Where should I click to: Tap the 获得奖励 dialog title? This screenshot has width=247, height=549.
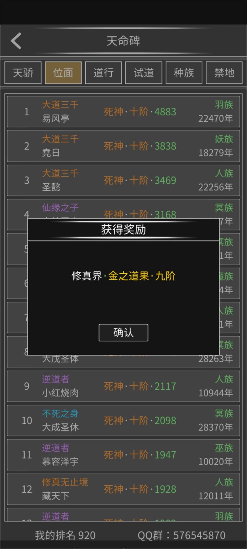(x=123, y=230)
